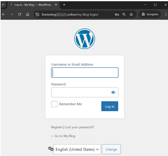Close the Log In WordPress tab

coord(56,5)
